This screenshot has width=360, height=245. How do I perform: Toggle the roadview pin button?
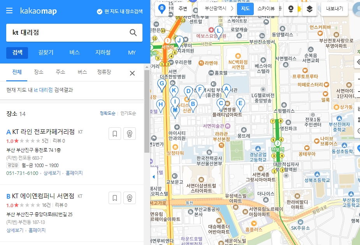(x=291, y=9)
